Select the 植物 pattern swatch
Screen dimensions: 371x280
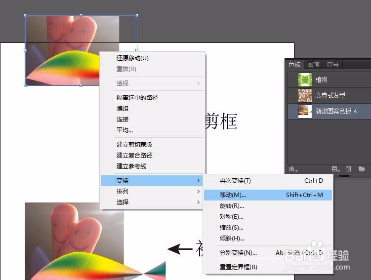point(330,80)
